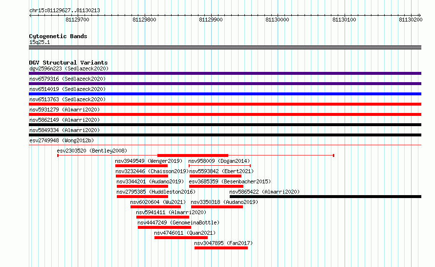Click the Cytogenetic Bands track title
Image resolution: width=435 pixels, height=267 pixels.
click(58, 36)
